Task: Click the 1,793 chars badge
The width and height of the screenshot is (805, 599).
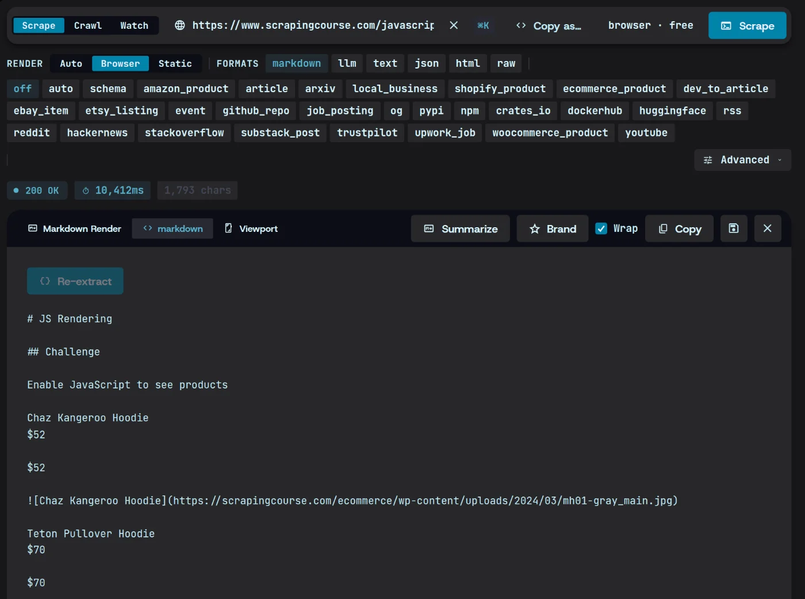Action: click(x=197, y=190)
